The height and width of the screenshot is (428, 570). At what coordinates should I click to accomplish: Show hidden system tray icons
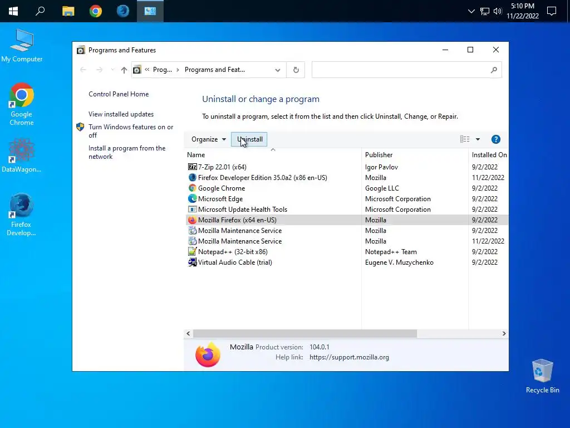[471, 11]
